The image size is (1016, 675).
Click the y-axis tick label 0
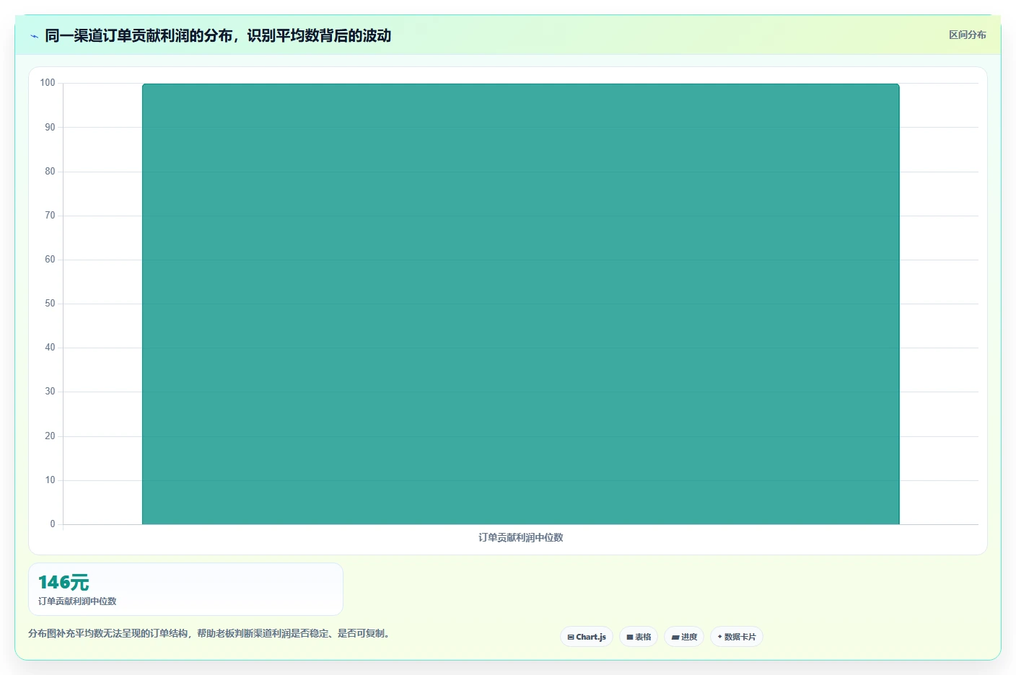pos(53,524)
